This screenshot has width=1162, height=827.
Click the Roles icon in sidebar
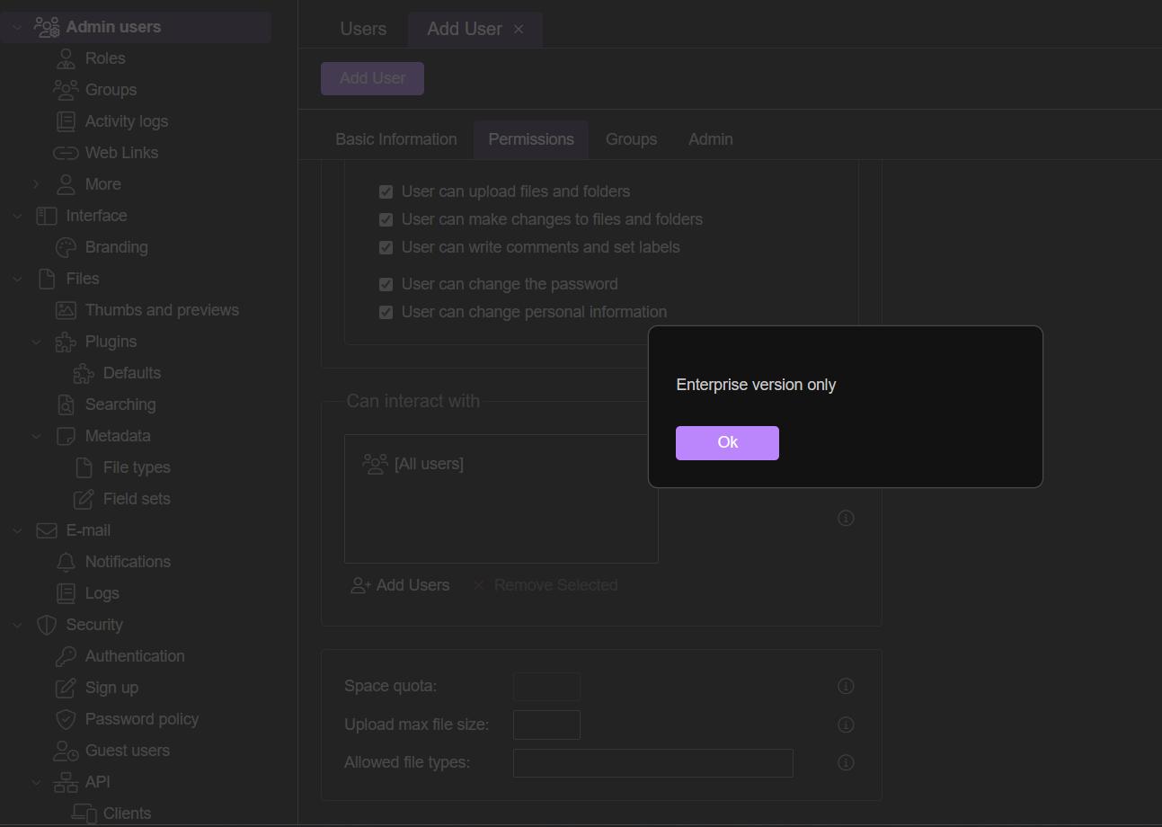pyautogui.click(x=66, y=58)
